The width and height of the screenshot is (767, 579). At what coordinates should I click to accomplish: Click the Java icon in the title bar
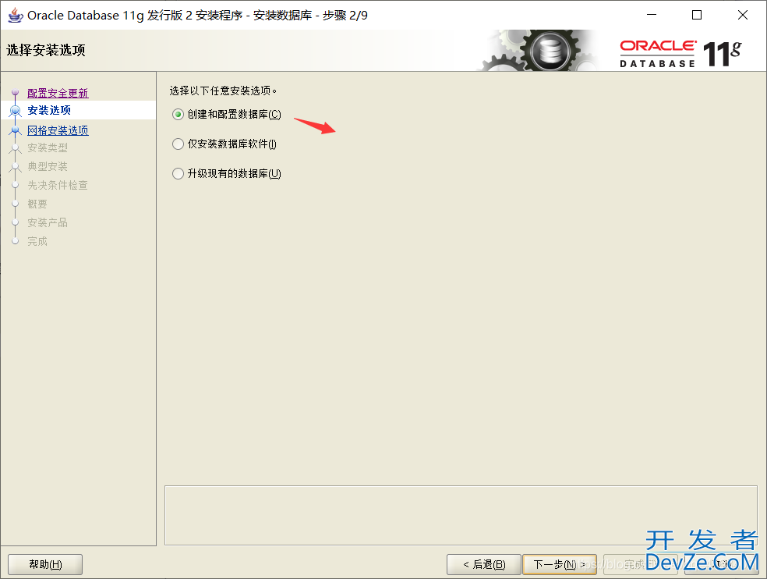pyautogui.click(x=15, y=15)
